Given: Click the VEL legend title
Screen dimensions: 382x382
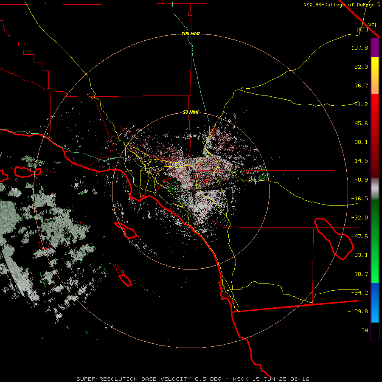Looking at the screenshot, I should tap(373, 25).
